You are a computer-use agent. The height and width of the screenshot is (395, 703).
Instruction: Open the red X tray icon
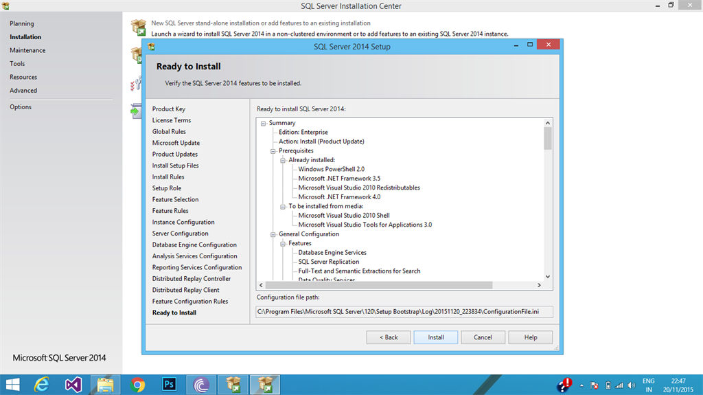tap(595, 385)
